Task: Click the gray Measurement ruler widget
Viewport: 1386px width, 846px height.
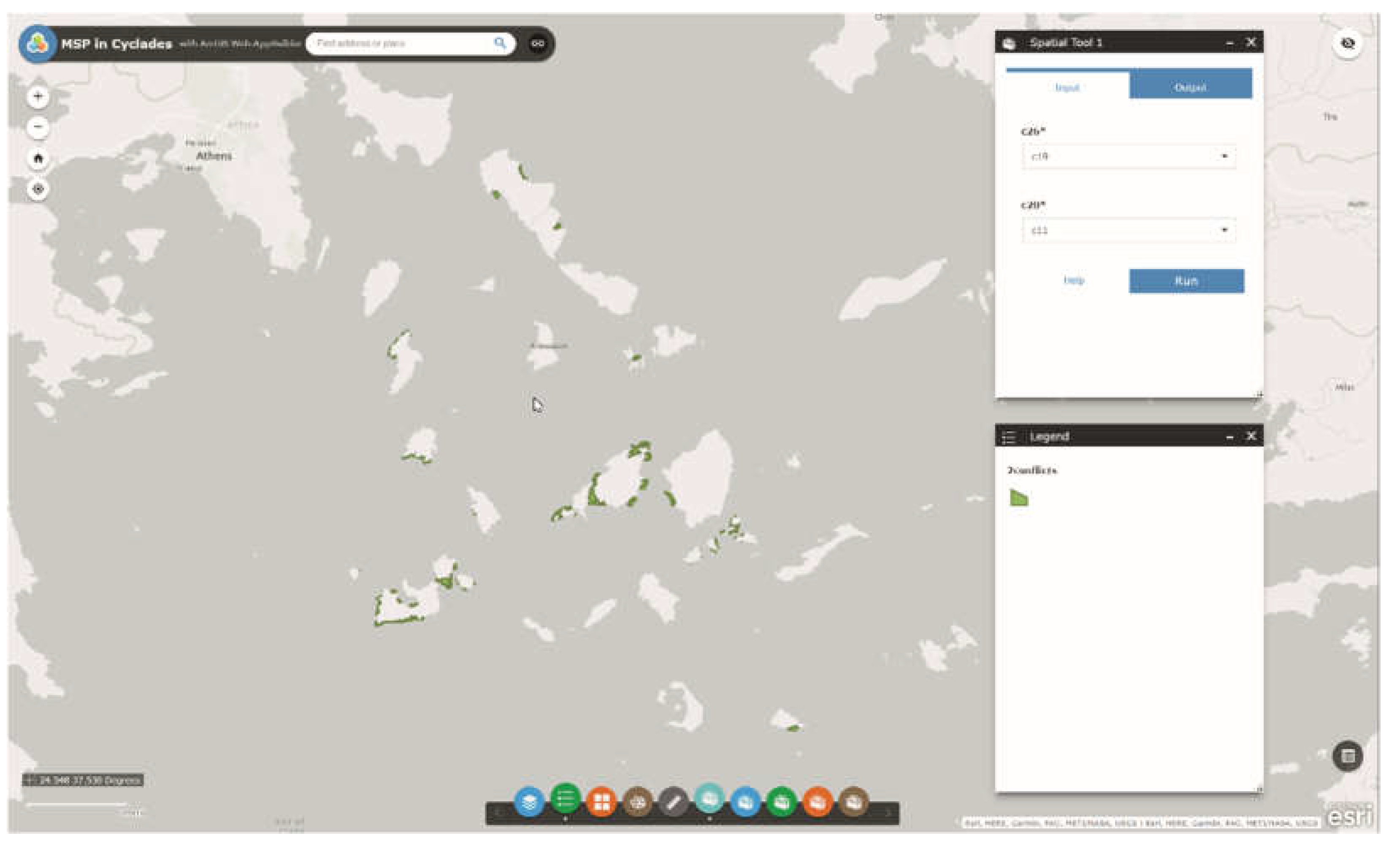Action: click(673, 802)
